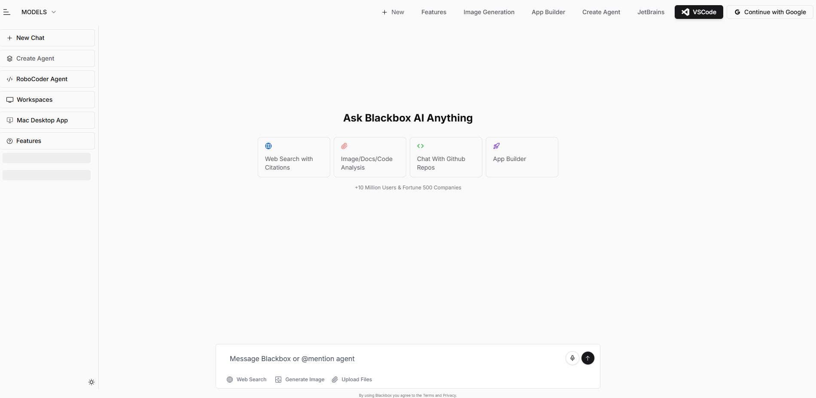Image resolution: width=816 pixels, height=398 pixels.
Task: Click the Continue with Google button
Action: [x=769, y=12]
